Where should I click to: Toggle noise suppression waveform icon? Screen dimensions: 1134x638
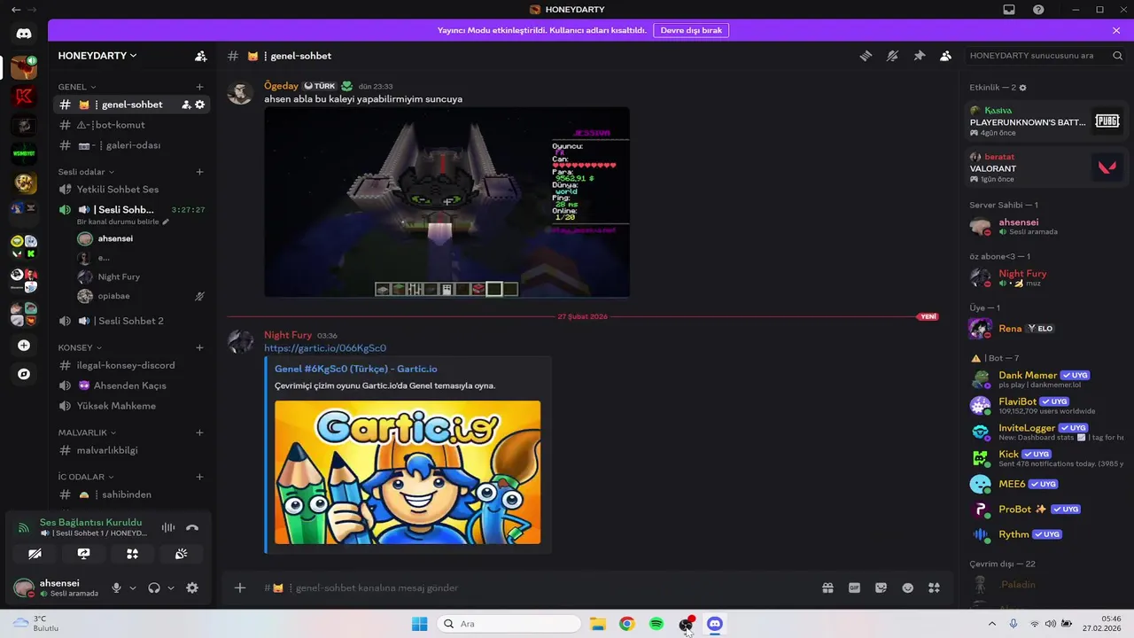pos(167,527)
